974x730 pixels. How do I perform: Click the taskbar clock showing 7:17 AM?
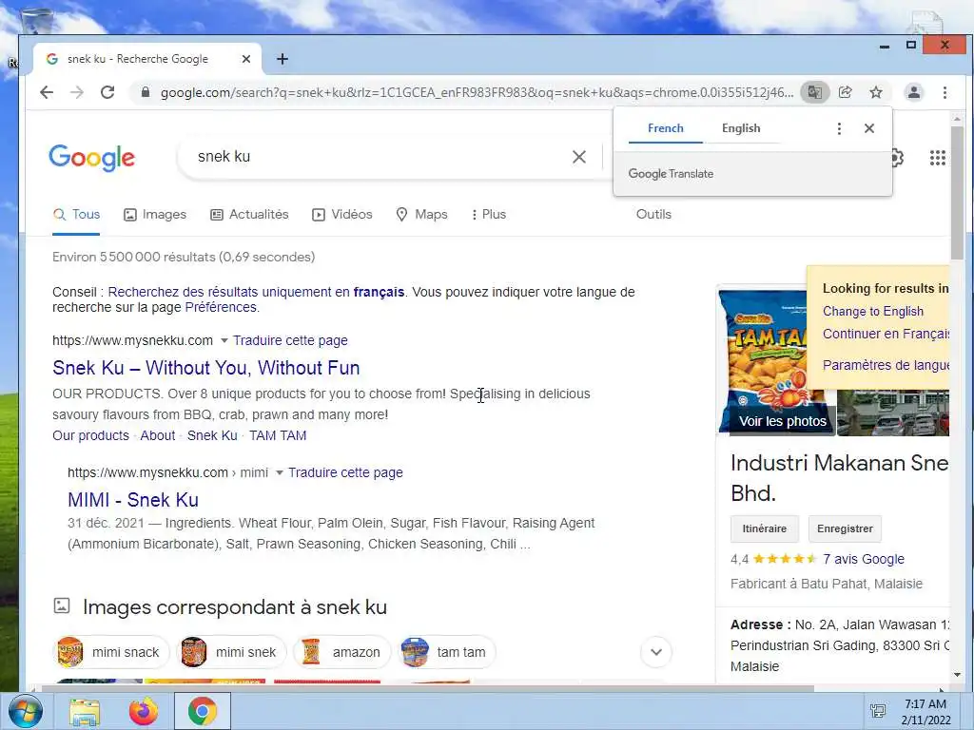925,712
